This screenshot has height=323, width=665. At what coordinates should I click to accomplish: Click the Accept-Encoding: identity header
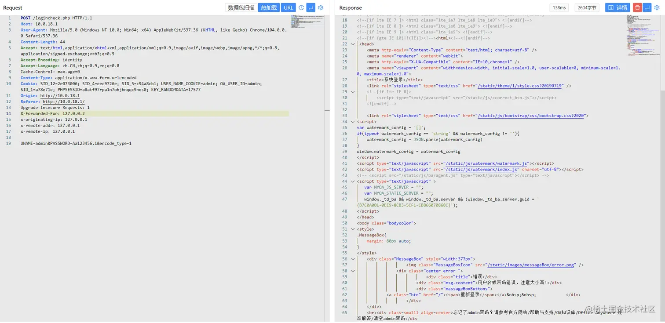pos(51,60)
